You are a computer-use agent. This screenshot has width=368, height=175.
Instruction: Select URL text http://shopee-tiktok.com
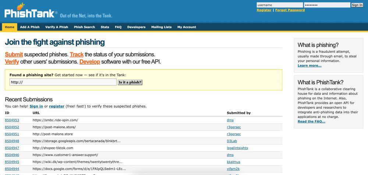pos(53,148)
